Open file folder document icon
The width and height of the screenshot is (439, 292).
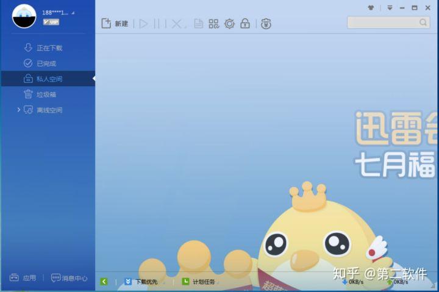[199, 24]
